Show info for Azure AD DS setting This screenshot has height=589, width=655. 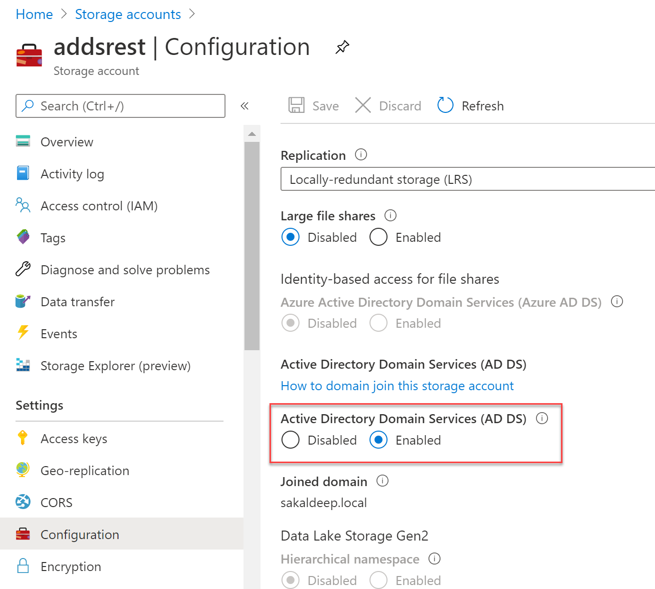point(617,301)
